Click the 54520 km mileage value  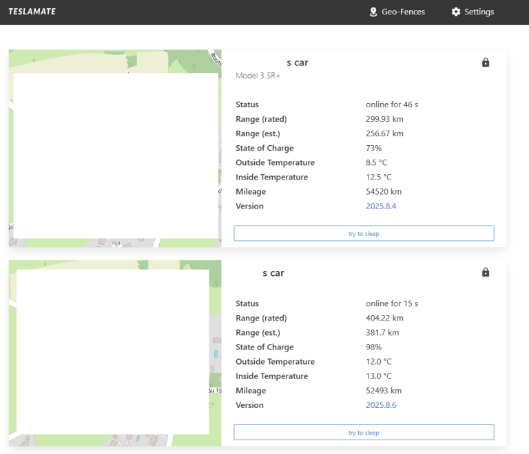(x=383, y=192)
